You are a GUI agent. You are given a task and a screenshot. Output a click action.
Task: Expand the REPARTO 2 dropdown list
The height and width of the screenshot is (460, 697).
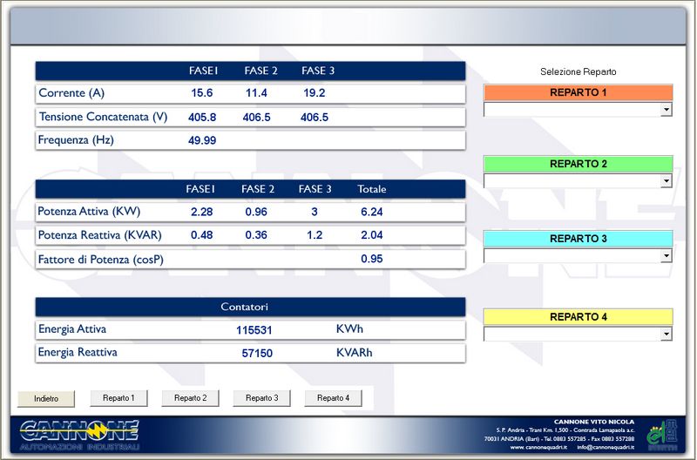(x=667, y=181)
